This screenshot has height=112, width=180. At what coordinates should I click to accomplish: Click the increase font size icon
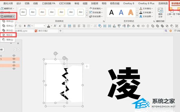(55, 26)
